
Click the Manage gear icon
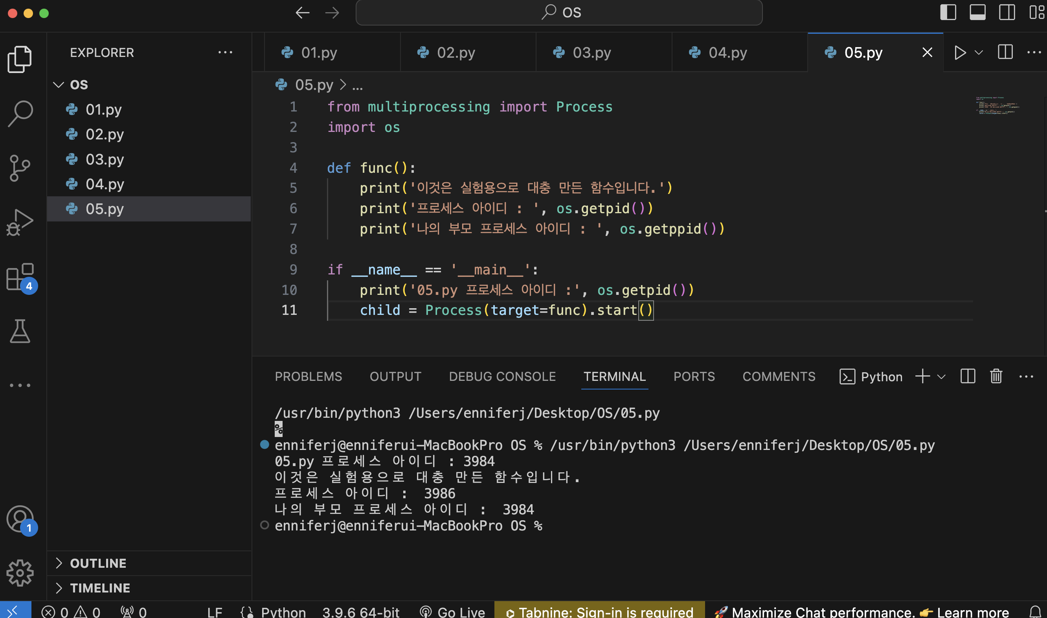tap(20, 572)
